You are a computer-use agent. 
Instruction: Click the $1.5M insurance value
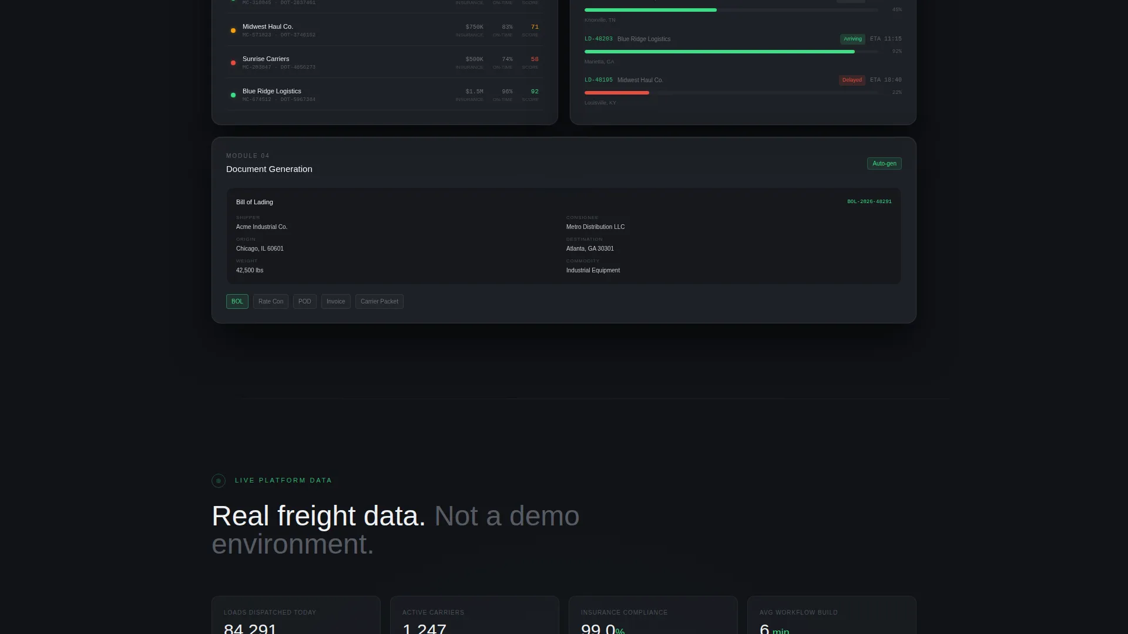475,92
